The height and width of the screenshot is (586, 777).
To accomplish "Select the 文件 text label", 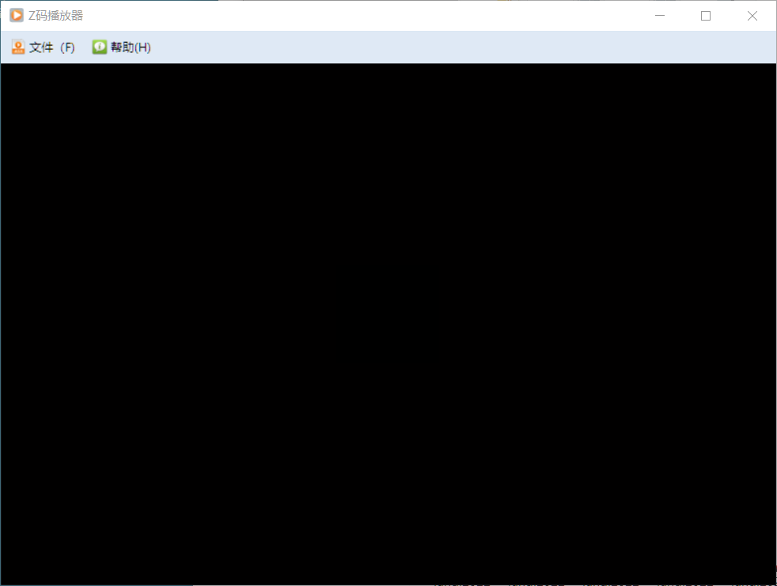I will click(x=41, y=47).
